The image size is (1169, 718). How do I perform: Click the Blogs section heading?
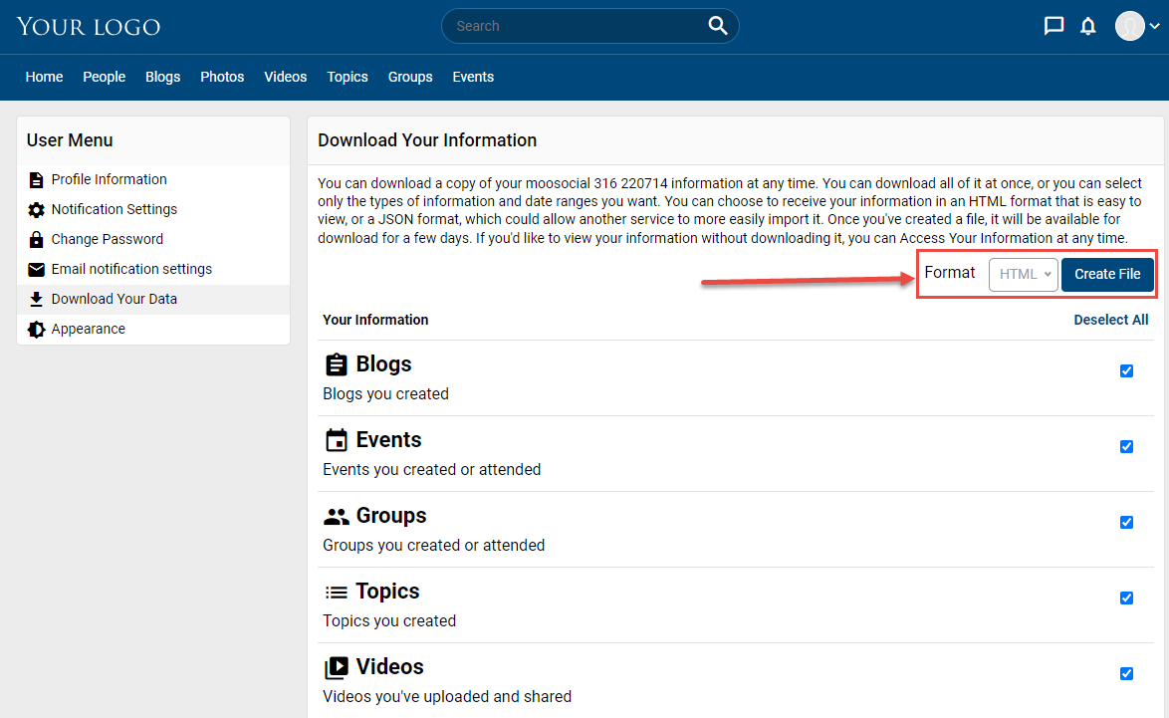tap(384, 363)
